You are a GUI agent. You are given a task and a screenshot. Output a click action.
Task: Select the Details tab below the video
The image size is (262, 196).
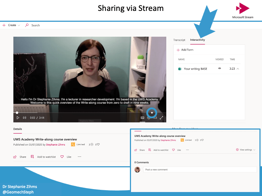17,129
